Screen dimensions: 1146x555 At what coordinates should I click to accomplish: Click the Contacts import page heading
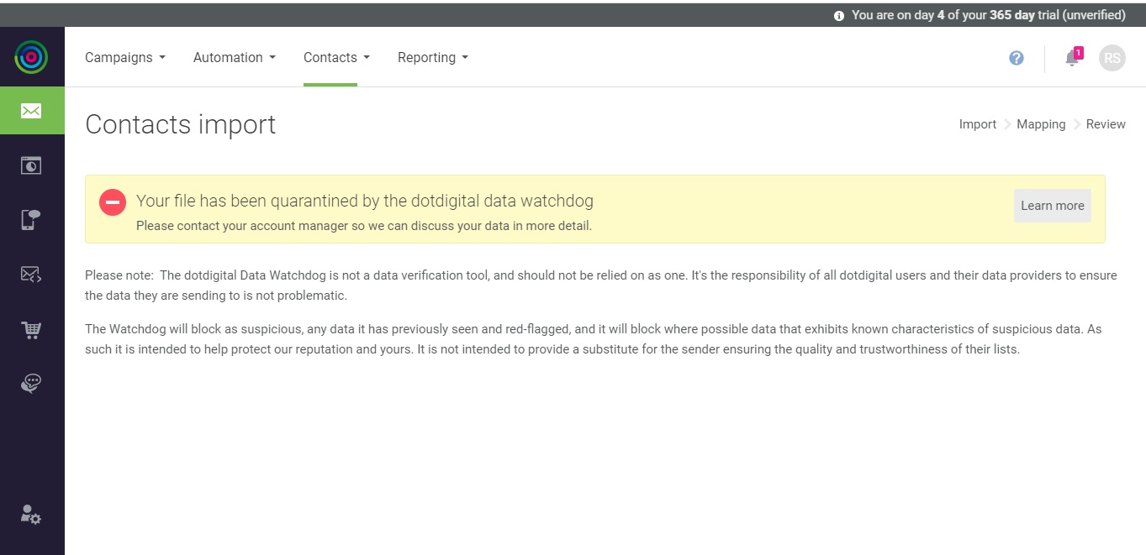click(181, 124)
